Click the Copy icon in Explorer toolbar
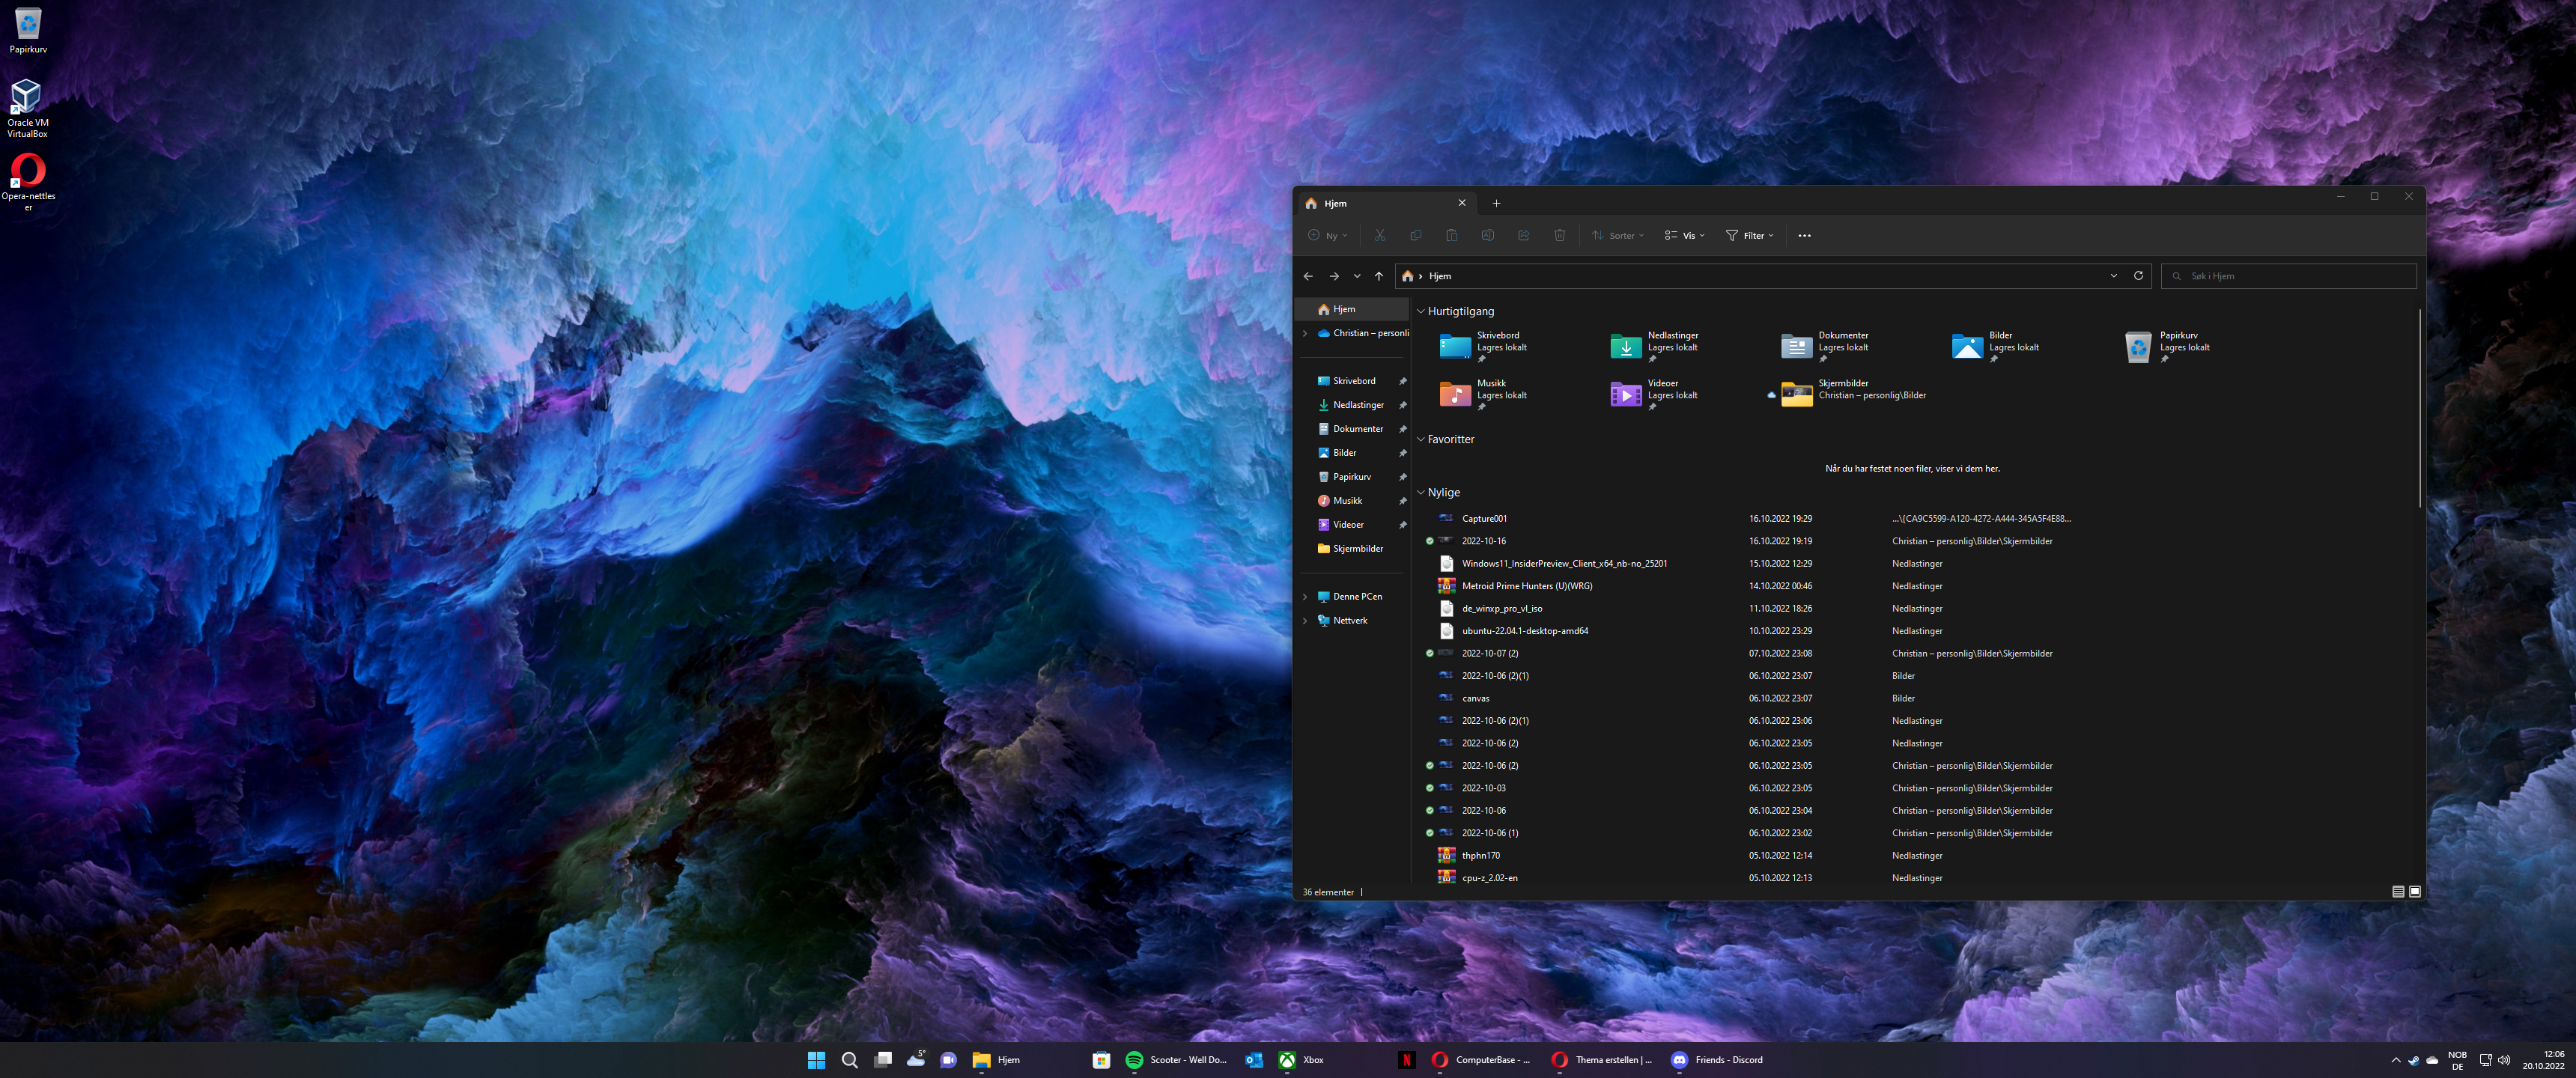 (x=1416, y=236)
